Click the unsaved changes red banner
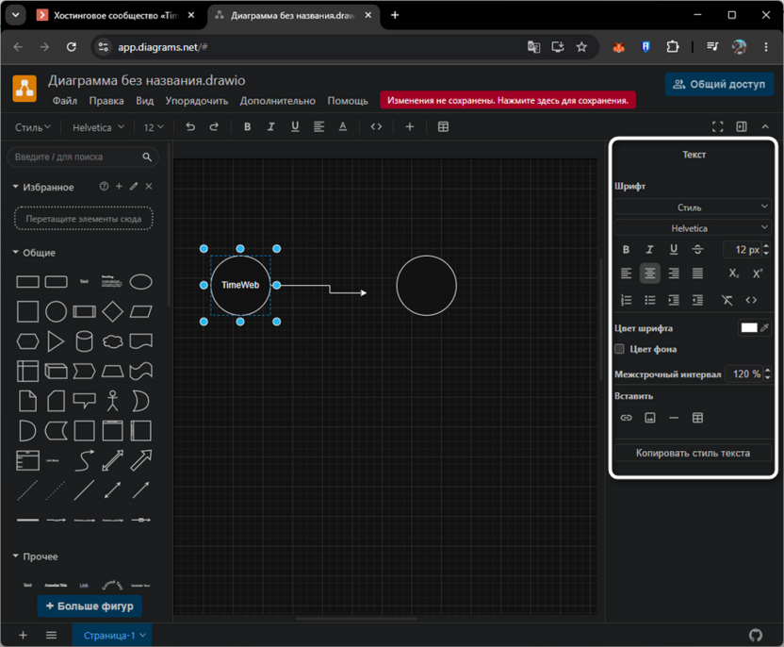Viewport: 784px width, 647px height. (x=508, y=100)
